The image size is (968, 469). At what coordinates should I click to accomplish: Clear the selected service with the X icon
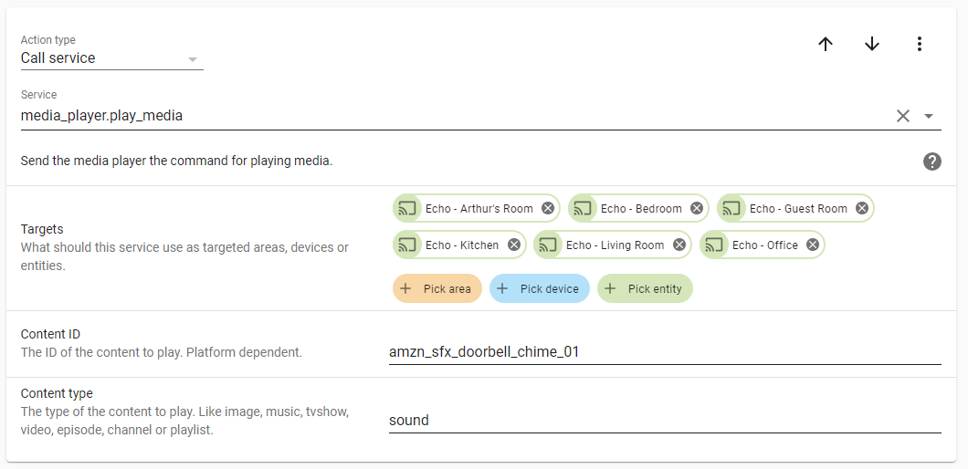pyautogui.click(x=902, y=116)
